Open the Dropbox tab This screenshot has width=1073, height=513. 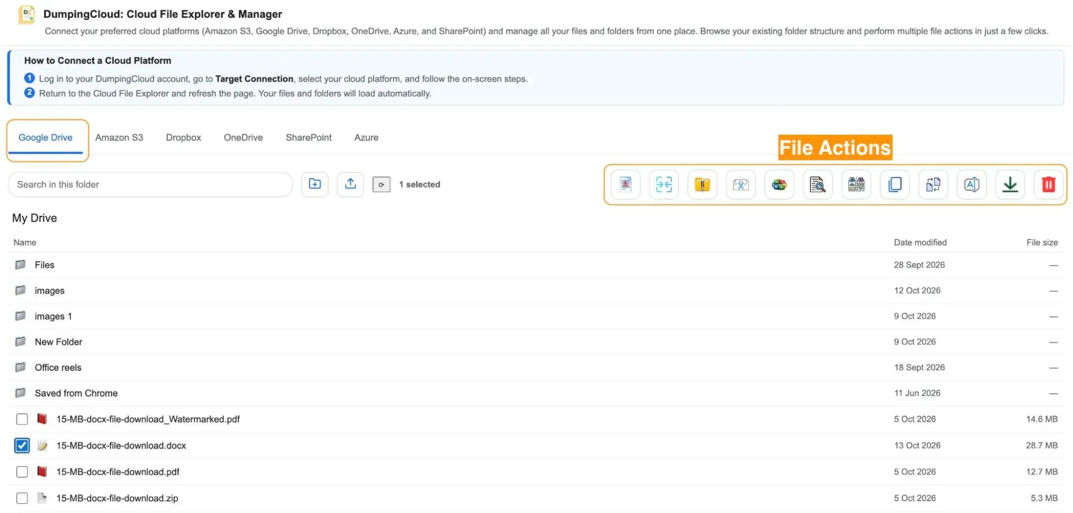tap(184, 138)
